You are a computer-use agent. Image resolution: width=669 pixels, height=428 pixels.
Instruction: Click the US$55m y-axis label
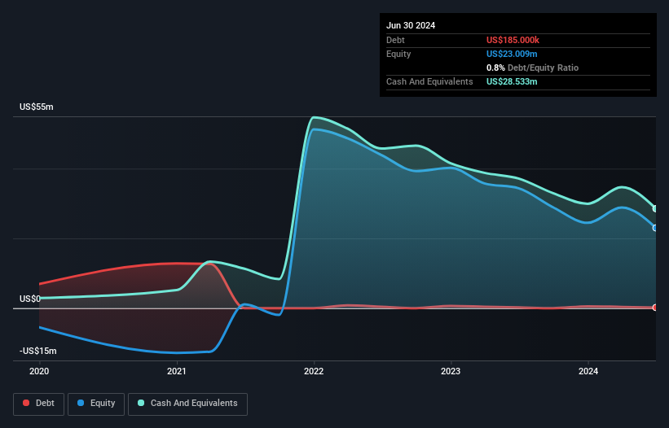(x=37, y=107)
